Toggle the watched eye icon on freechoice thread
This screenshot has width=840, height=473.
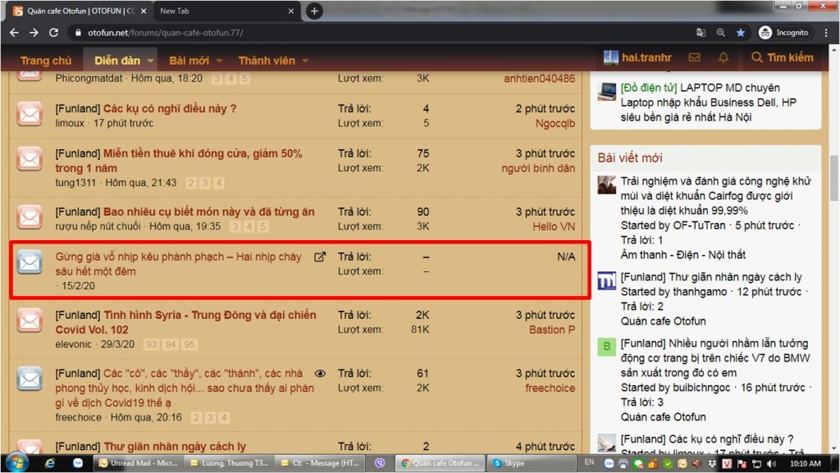click(x=320, y=374)
